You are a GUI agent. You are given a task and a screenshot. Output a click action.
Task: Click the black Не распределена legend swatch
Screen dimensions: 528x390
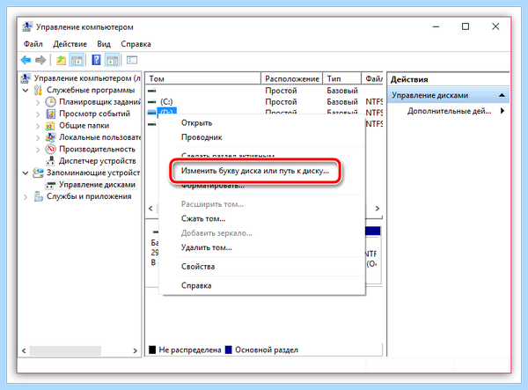coord(152,350)
